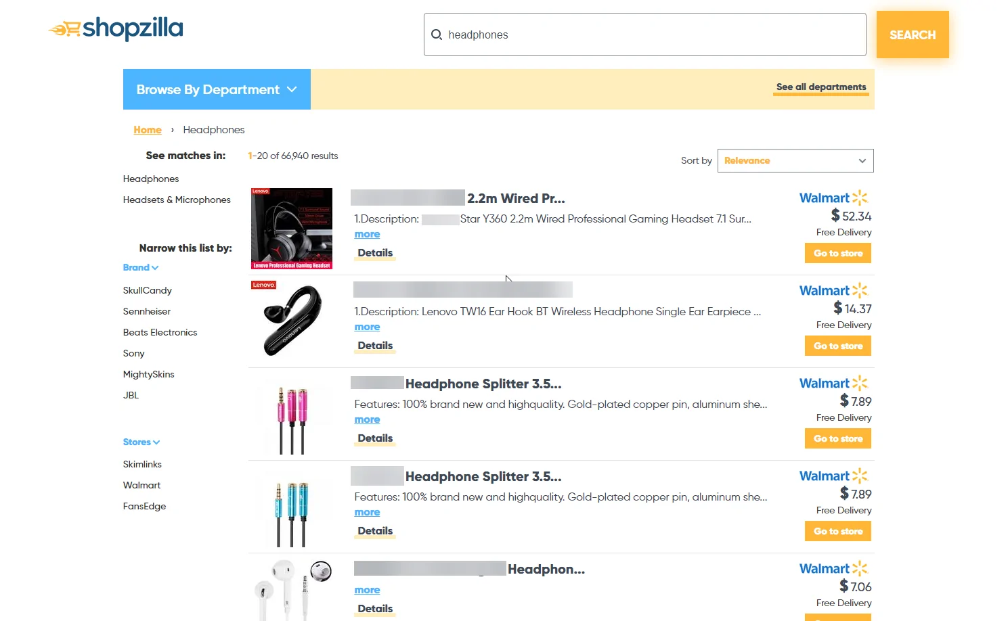Click the Walmart logo beside $14.37
The image size is (1008, 621).
833,291
